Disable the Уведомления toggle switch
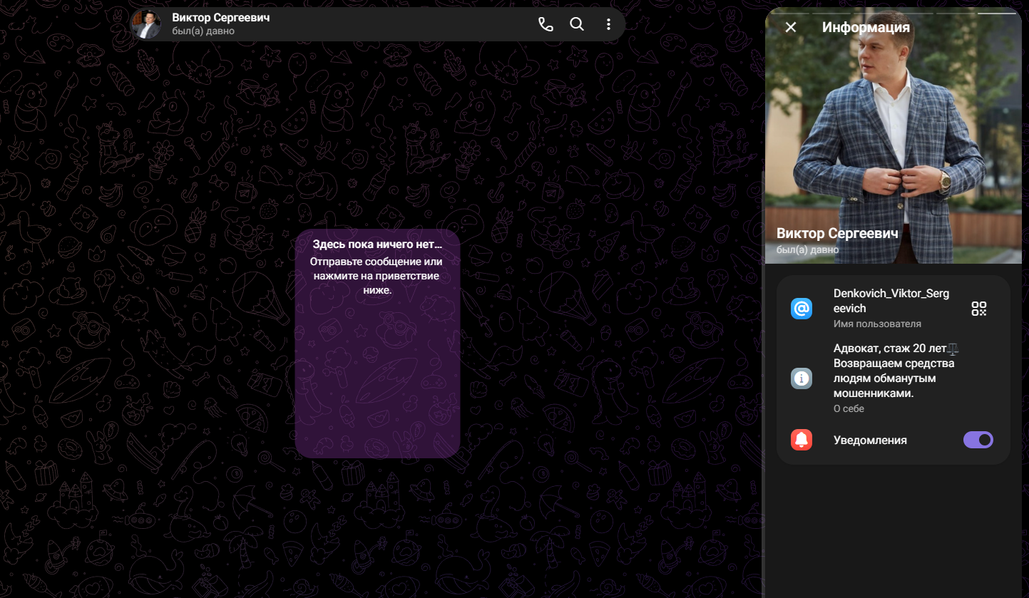The image size is (1029, 598). point(978,440)
